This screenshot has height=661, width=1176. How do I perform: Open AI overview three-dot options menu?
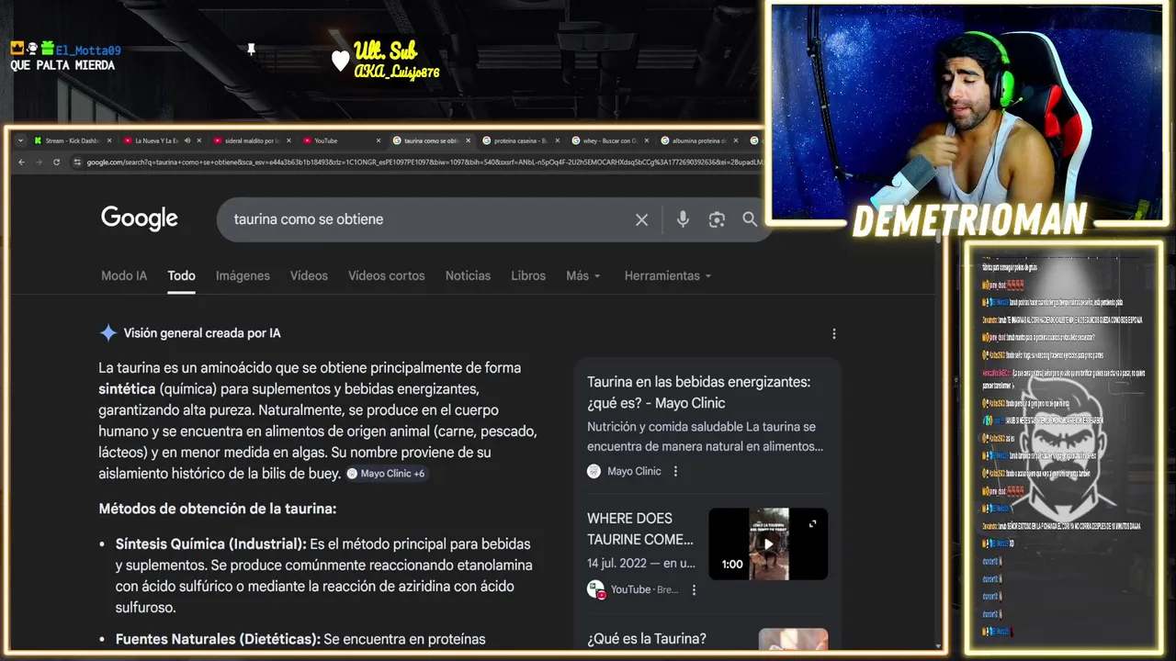834,334
